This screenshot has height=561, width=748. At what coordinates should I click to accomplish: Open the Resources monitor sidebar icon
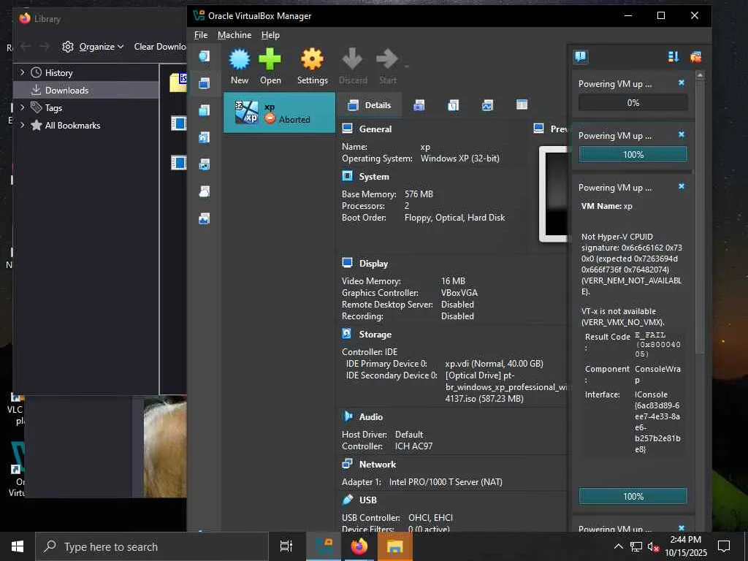click(205, 219)
